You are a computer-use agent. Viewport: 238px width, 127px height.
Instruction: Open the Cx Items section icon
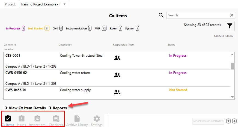8,119
